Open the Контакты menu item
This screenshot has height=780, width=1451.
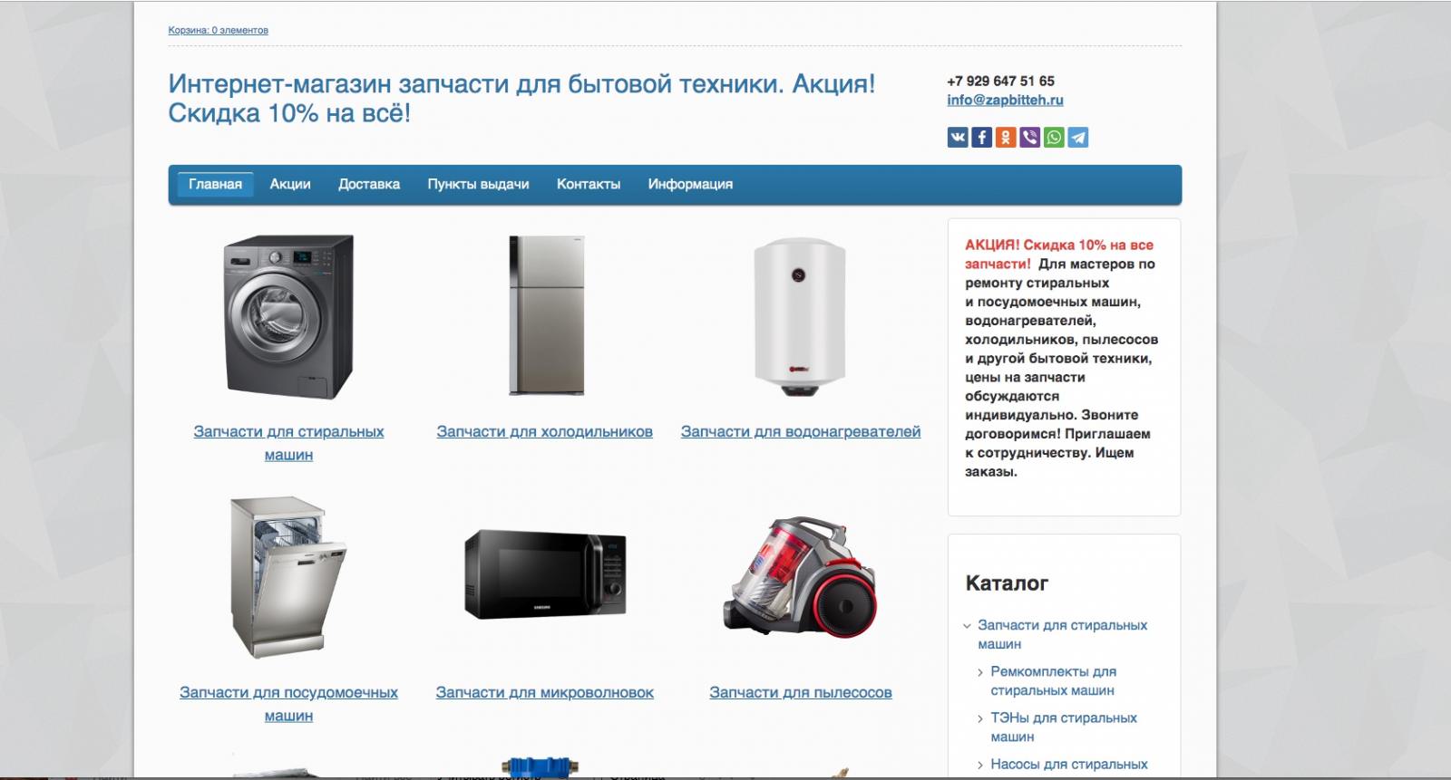pos(589,184)
